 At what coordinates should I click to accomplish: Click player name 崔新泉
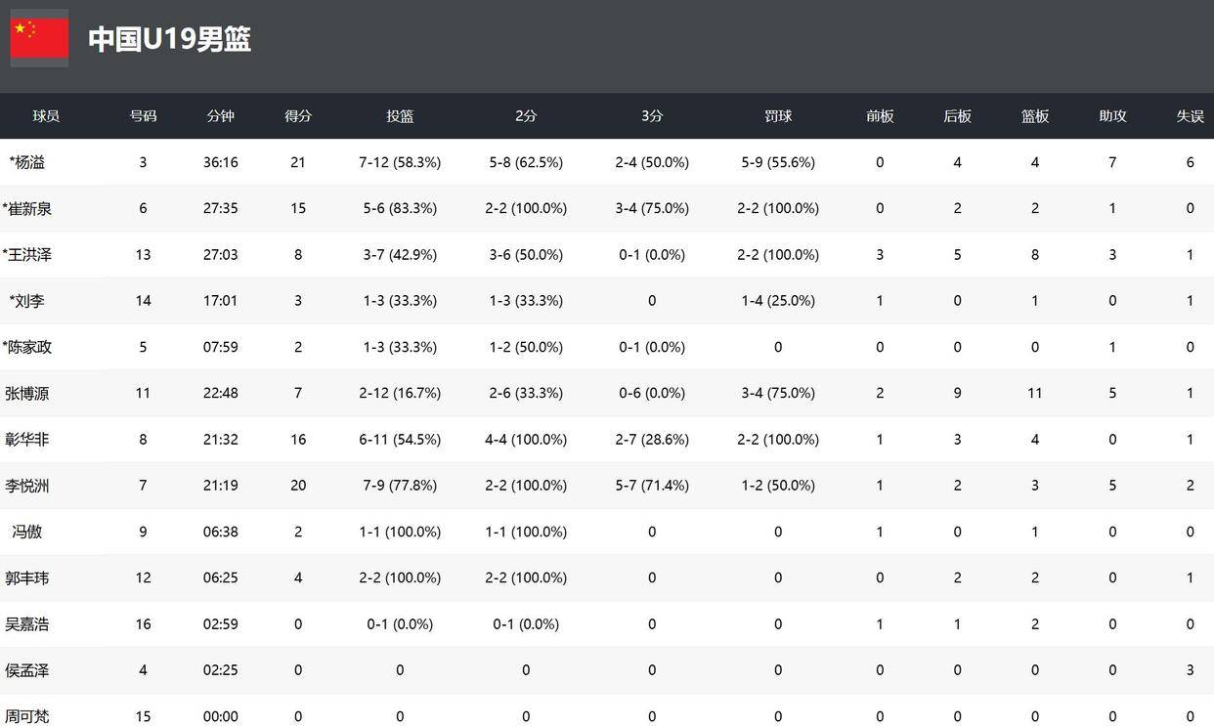(x=27, y=208)
